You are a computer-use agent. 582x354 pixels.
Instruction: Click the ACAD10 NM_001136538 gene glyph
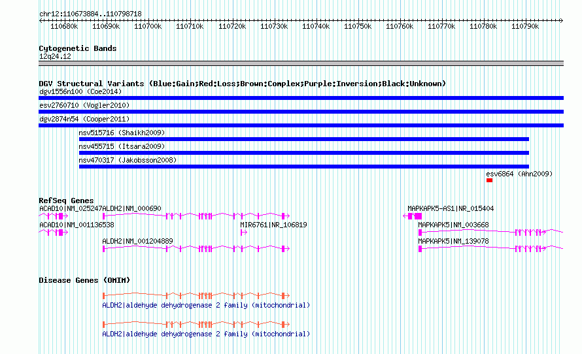54,233
